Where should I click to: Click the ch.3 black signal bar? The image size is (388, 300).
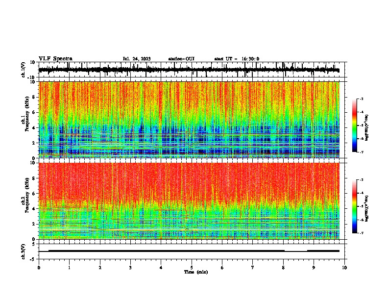(189, 251)
